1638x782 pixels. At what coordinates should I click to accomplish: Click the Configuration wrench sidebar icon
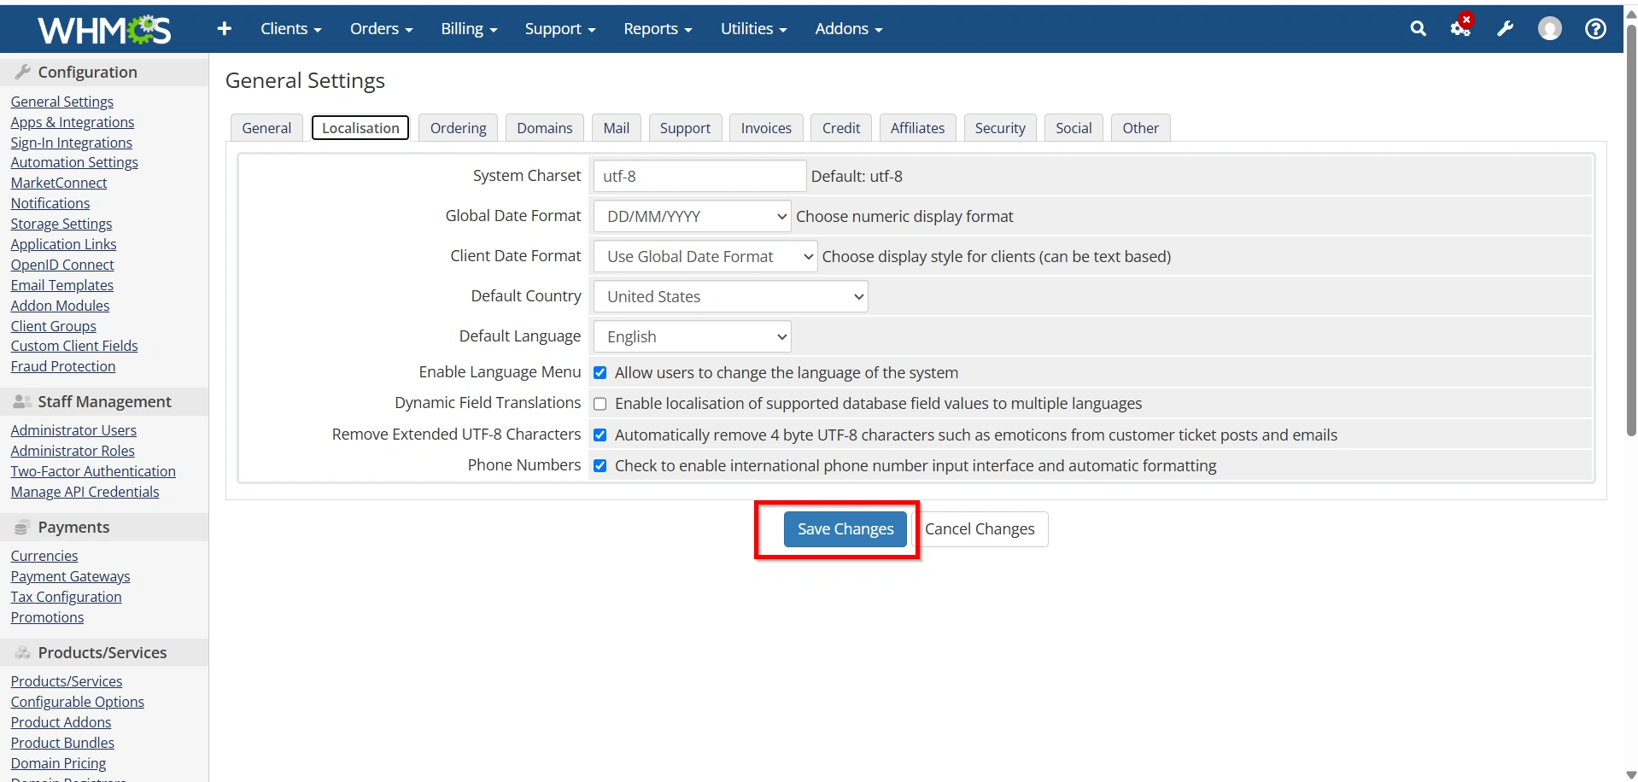coord(23,72)
